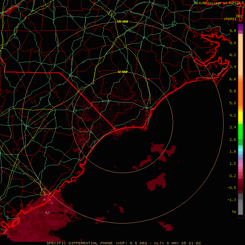Pick the light peach color bar segment
The image size is (245, 245).
point(240,56)
